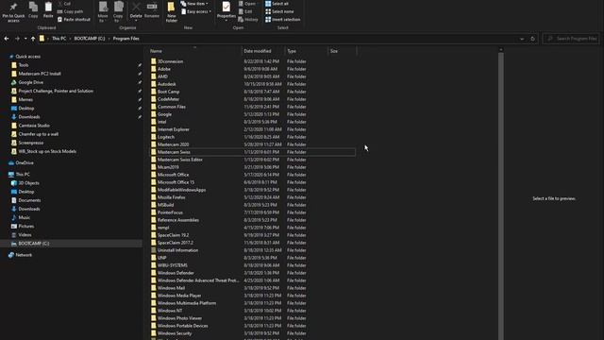Click Program Files in address breadcrumb

pyautogui.click(x=126, y=39)
